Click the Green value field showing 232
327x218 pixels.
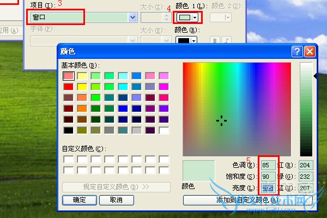point(306,177)
